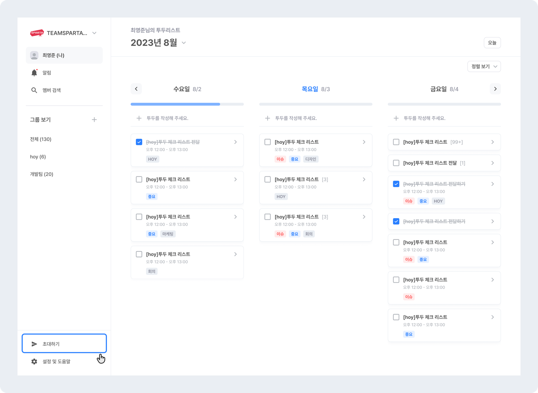Screen dimensions: 538x393
Task: Click the 최영준 (나) profile avatar
Action: click(x=34, y=55)
